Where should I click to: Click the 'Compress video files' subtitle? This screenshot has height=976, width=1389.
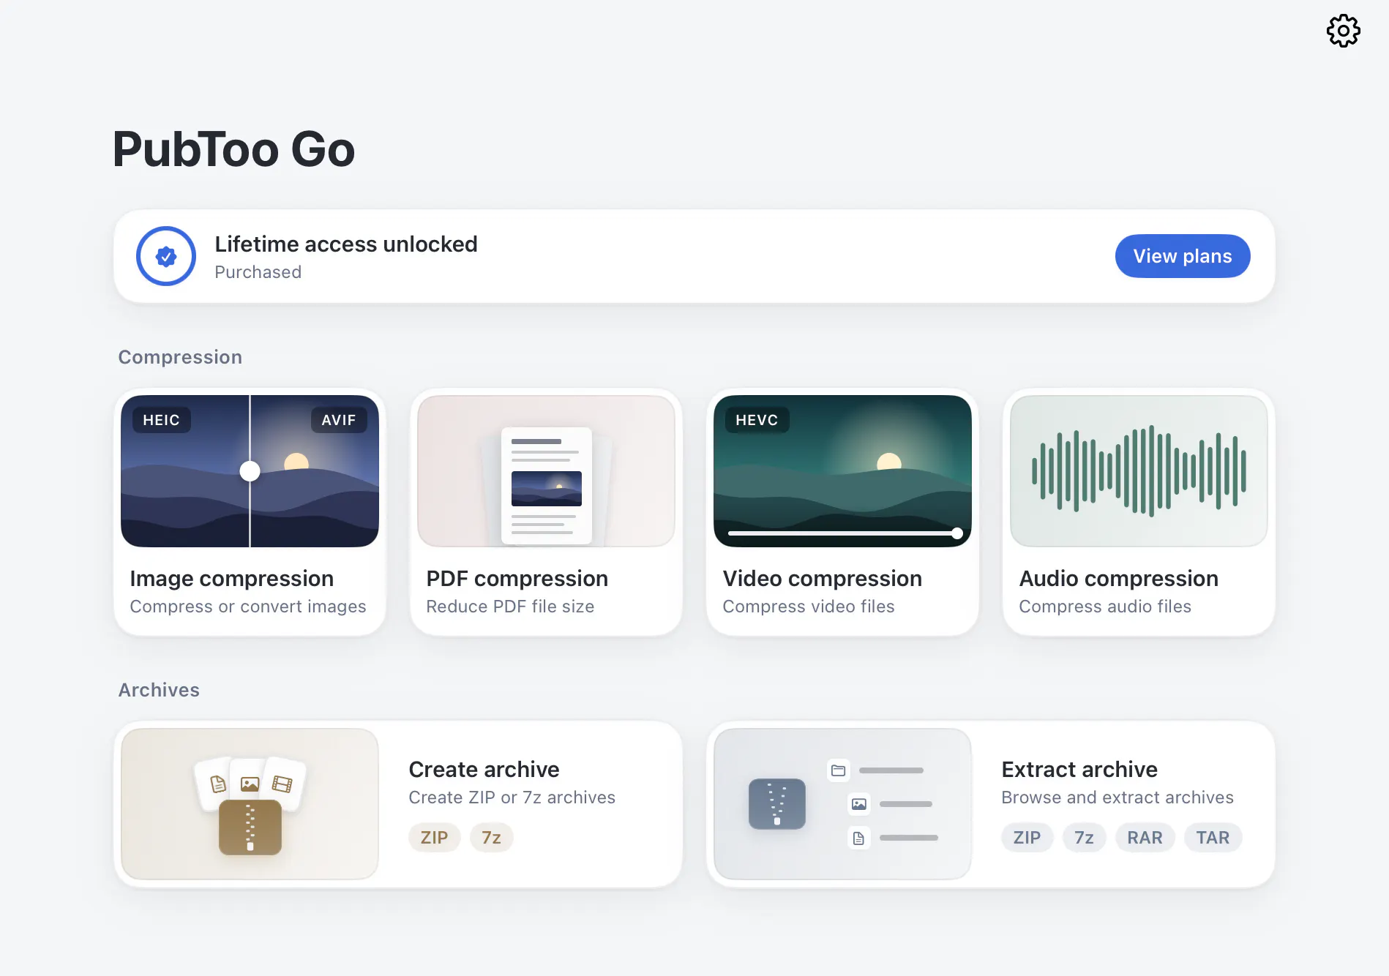click(808, 607)
